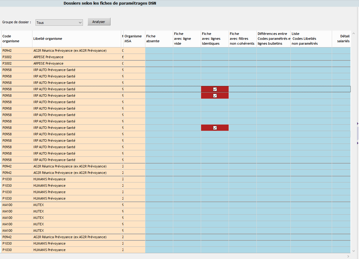This screenshot has width=359, height=259.
Task: Click the Fiche absente column header
Action: click(x=159, y=39)
